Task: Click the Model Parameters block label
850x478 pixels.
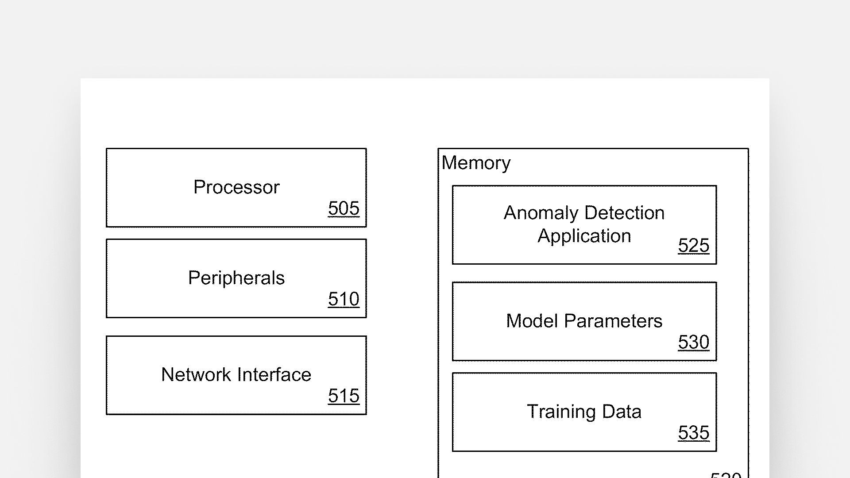Action: point(584,321)
